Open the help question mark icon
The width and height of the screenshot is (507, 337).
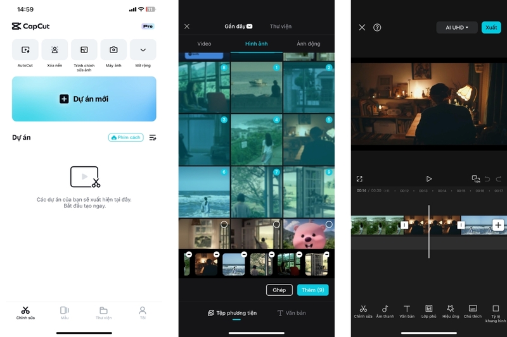coord(377,27)
